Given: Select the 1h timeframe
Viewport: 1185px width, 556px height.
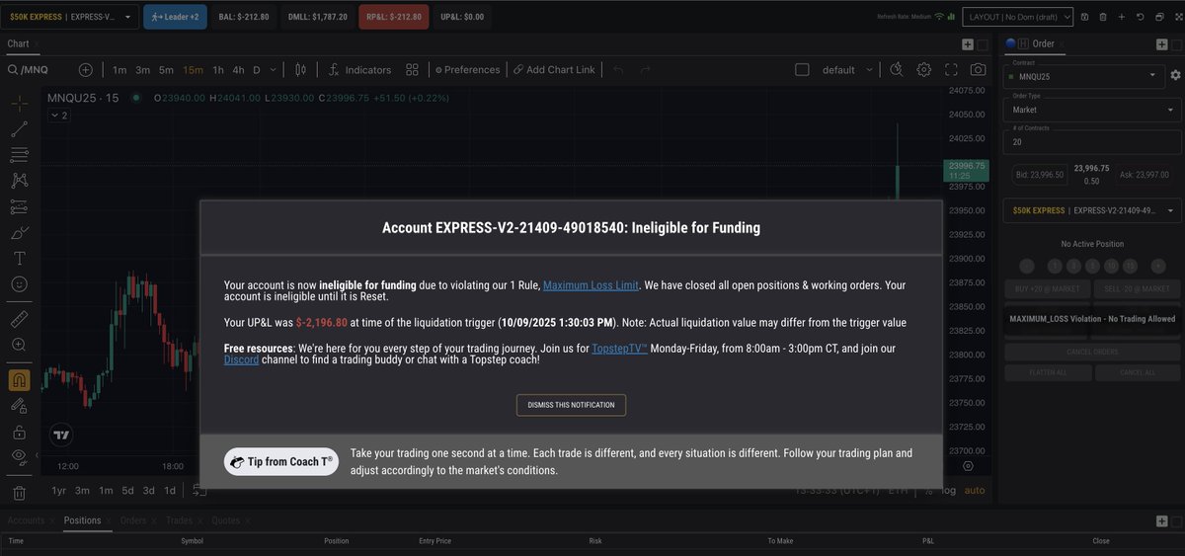Looking at the screenshot, I should point(218,70).
